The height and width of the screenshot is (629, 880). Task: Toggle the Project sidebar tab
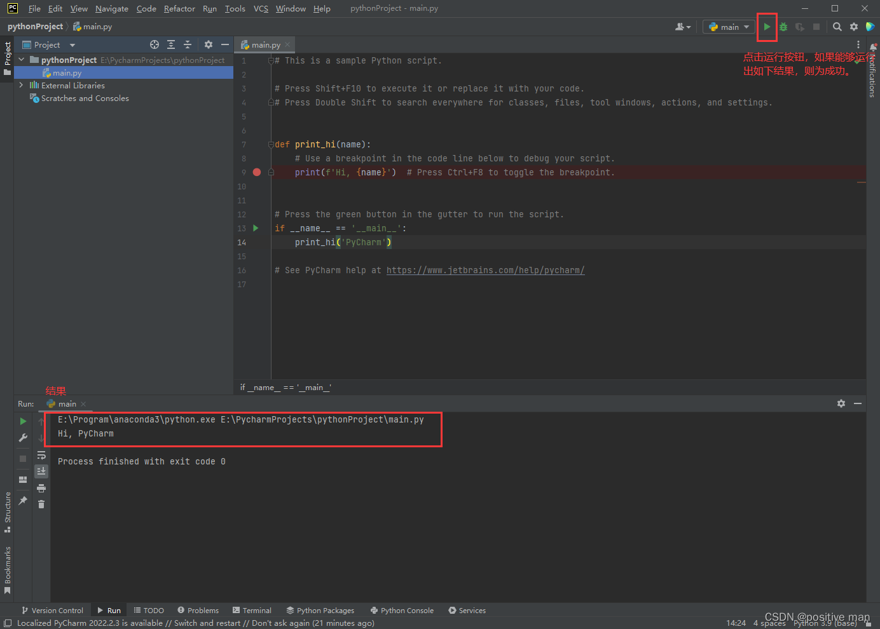click(7, 58)
